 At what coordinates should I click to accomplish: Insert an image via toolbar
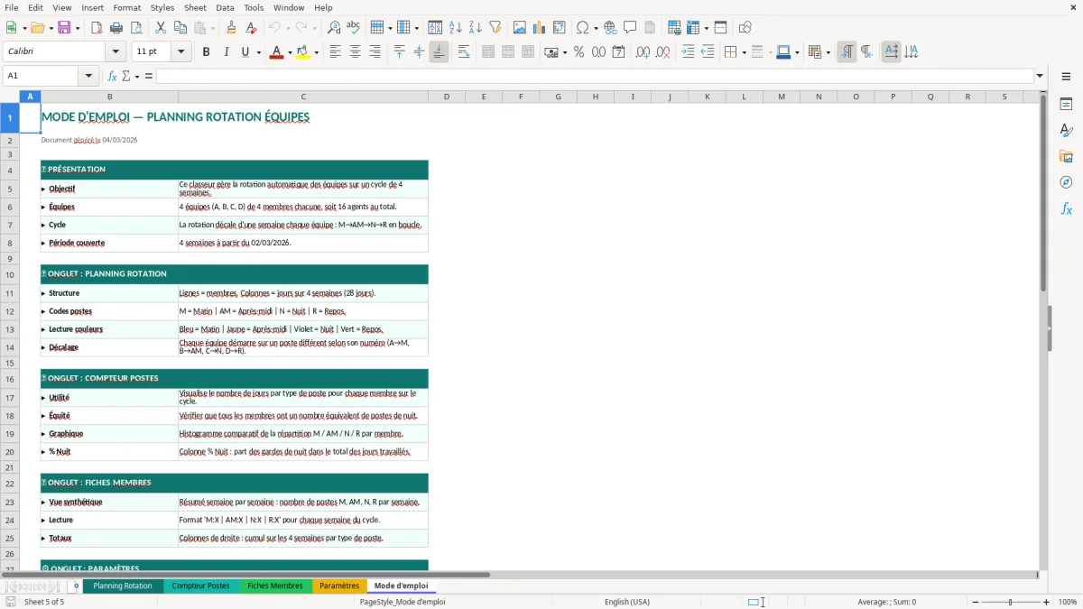point(520,28)
